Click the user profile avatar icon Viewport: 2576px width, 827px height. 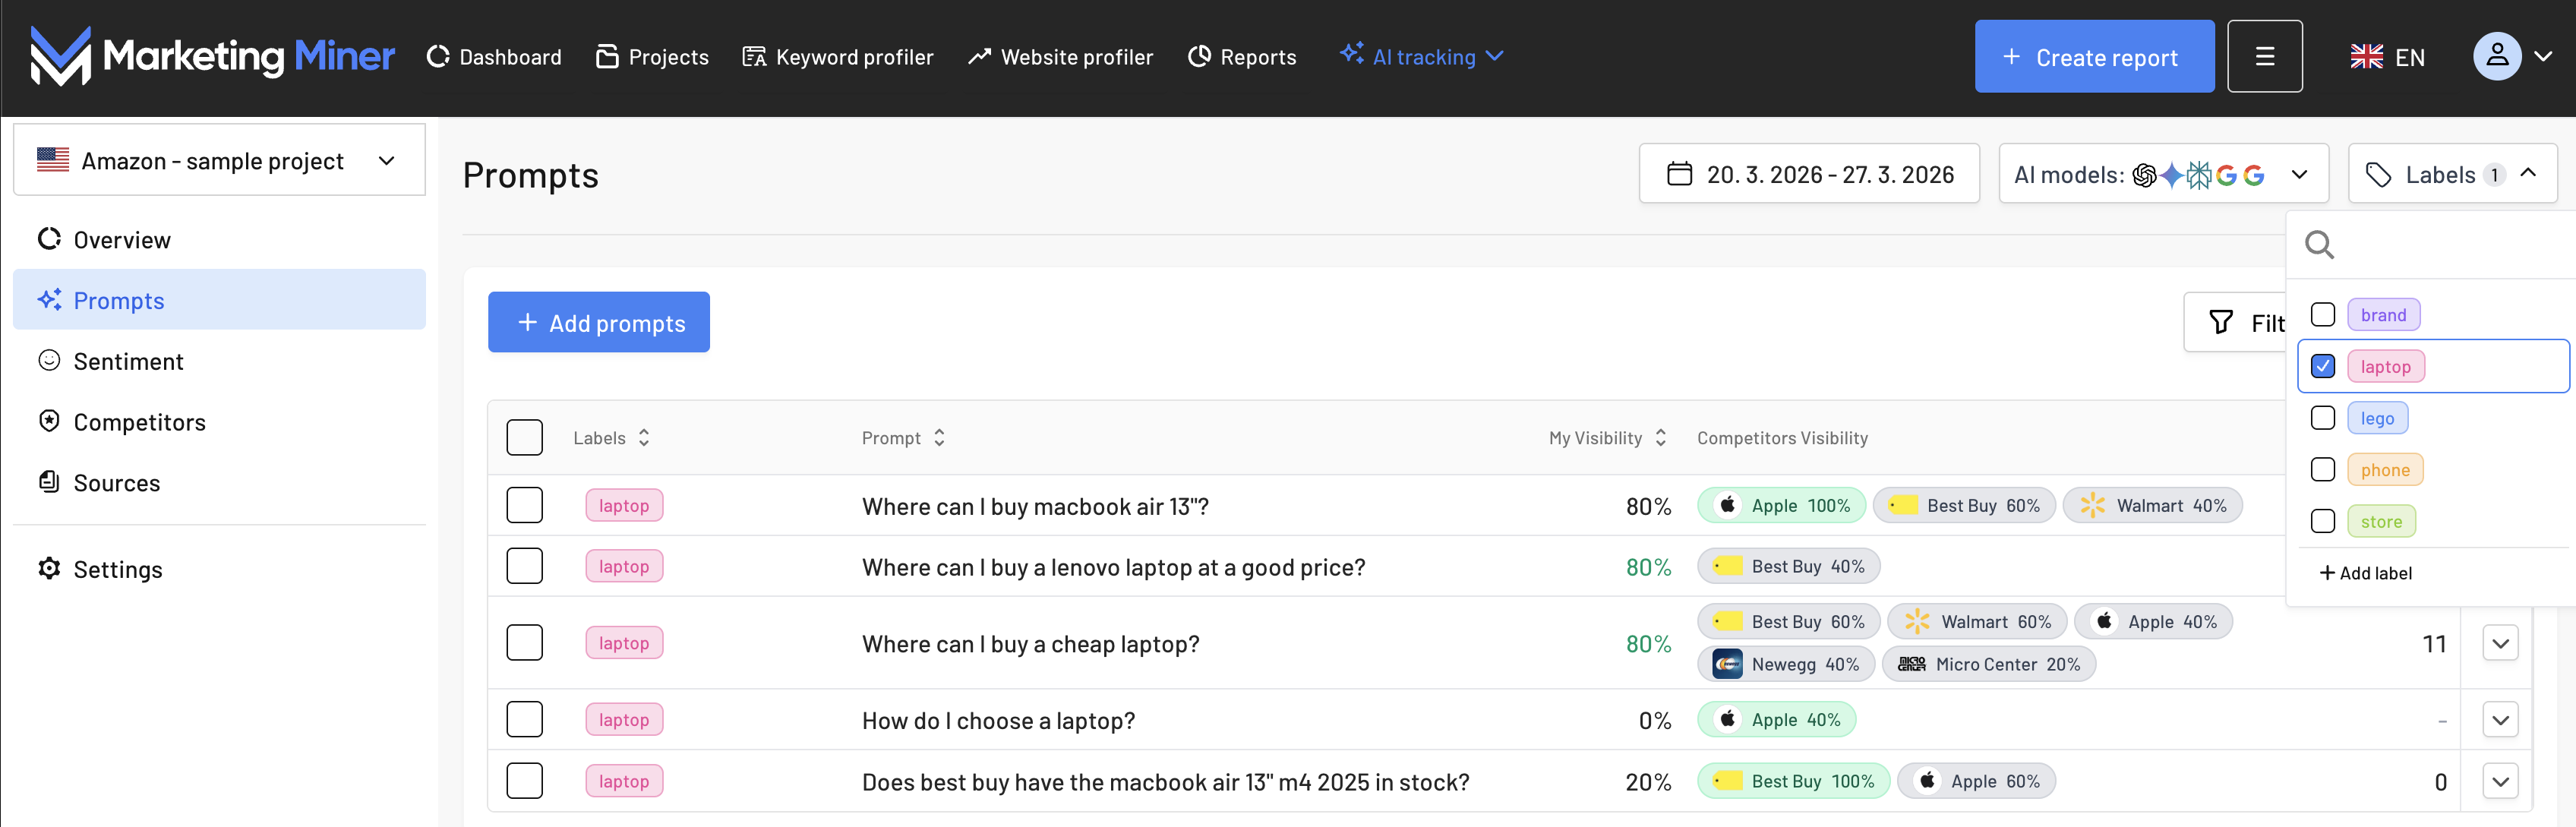pyautogui.click(x=2496, y=57)
